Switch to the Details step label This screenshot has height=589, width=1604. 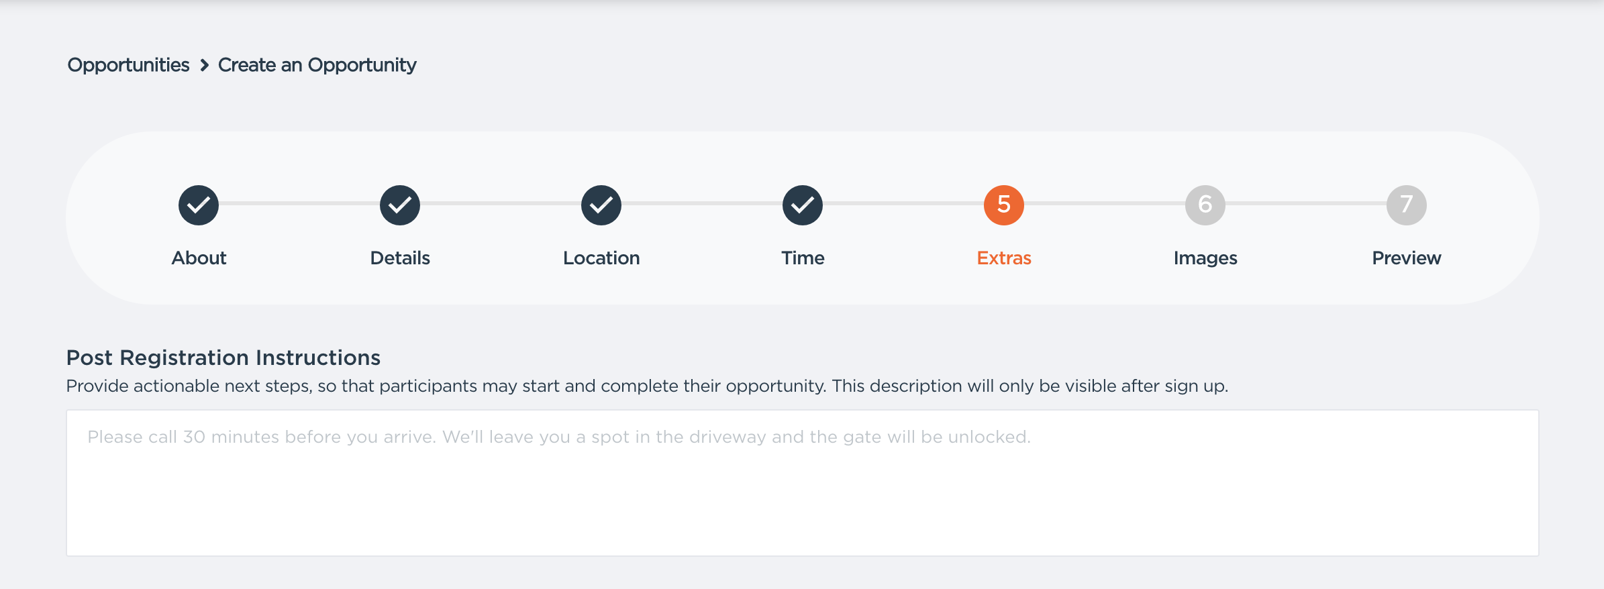[x=400, y=258]
